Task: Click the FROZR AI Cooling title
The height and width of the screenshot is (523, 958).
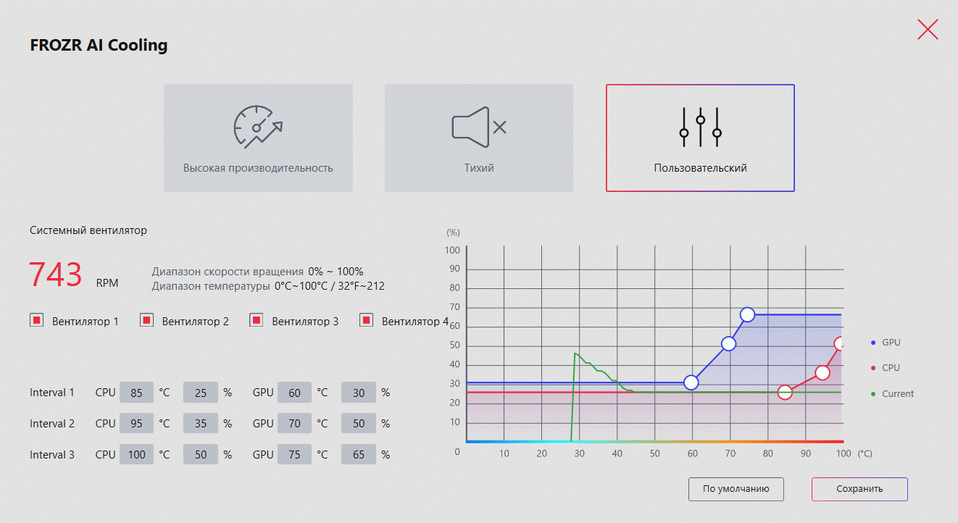Action: (x=99, y=46)
